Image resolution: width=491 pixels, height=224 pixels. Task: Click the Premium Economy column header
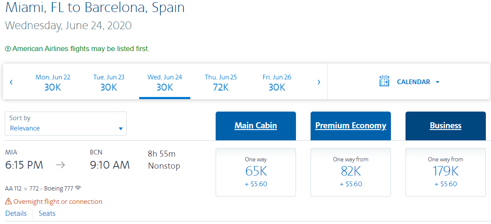[x=351, y=126]
